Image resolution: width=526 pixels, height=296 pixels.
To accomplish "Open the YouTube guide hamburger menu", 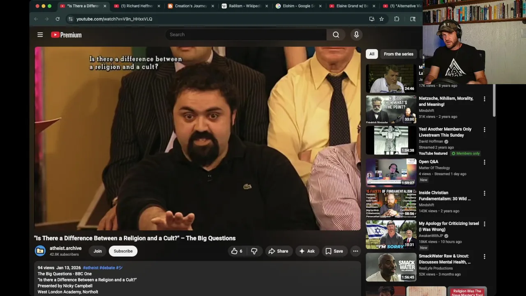I will [x=40, y=35].
